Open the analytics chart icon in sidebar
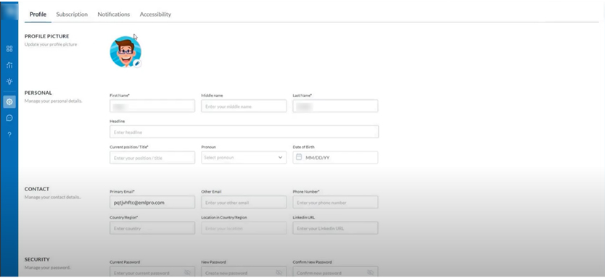This screenshot has width=605, height=278. (9, 65)
